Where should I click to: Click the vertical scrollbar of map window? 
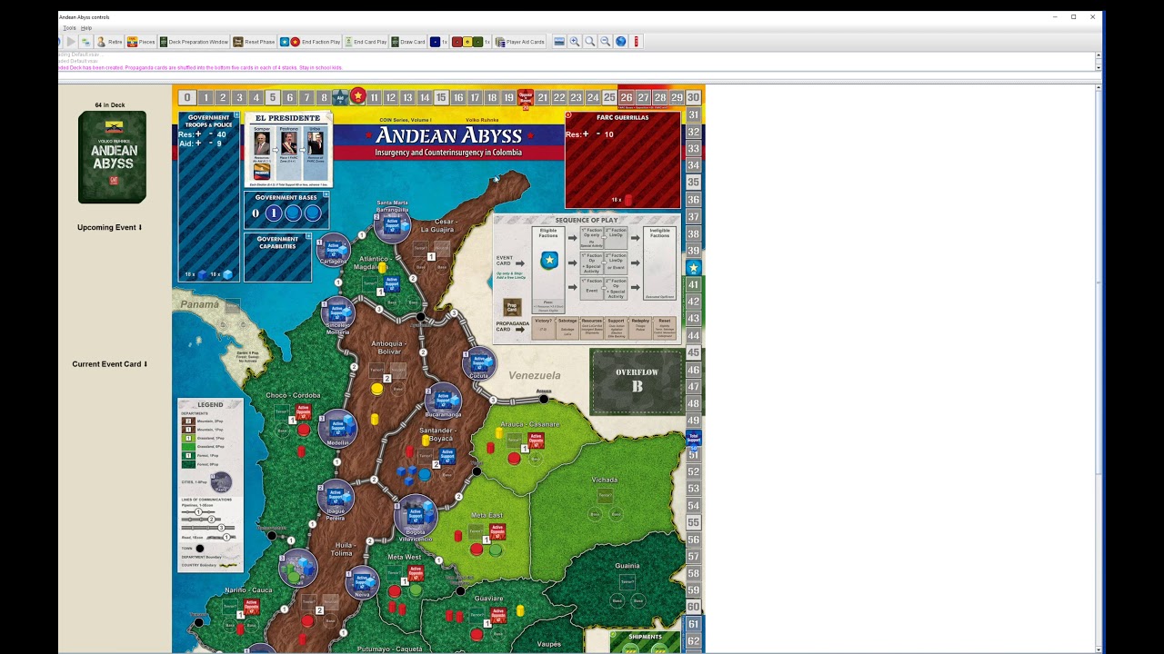[1099, 368]
